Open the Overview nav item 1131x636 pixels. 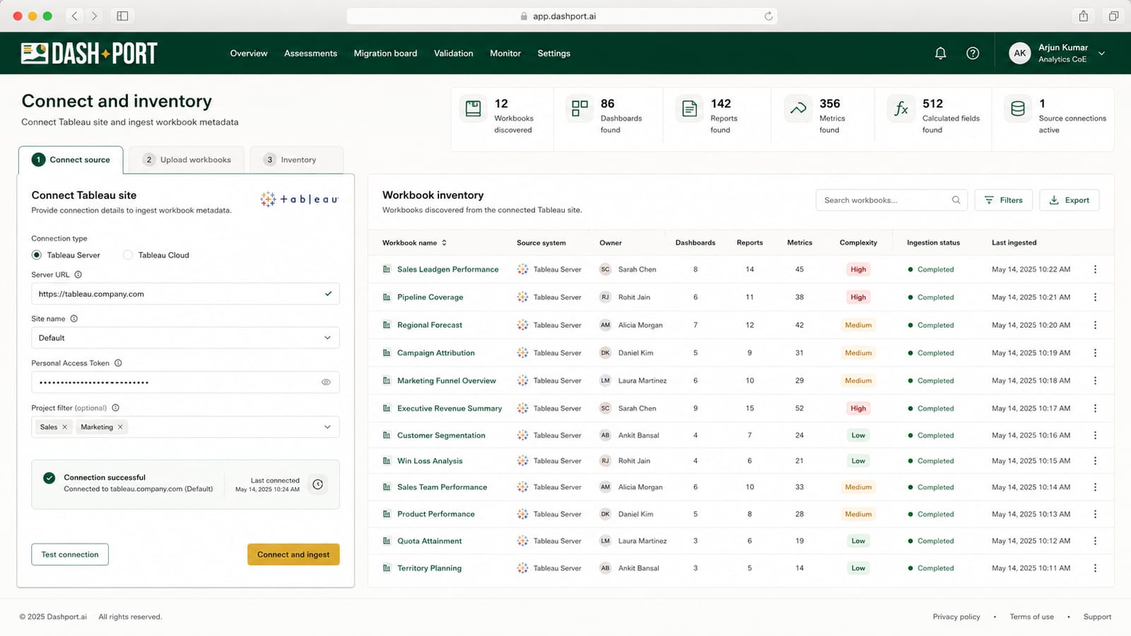click(x=249, y=53)
